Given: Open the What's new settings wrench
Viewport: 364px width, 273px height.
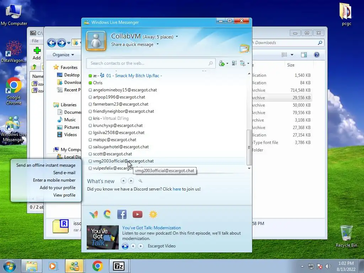Looking at the screenshot, I should [140, 181].
